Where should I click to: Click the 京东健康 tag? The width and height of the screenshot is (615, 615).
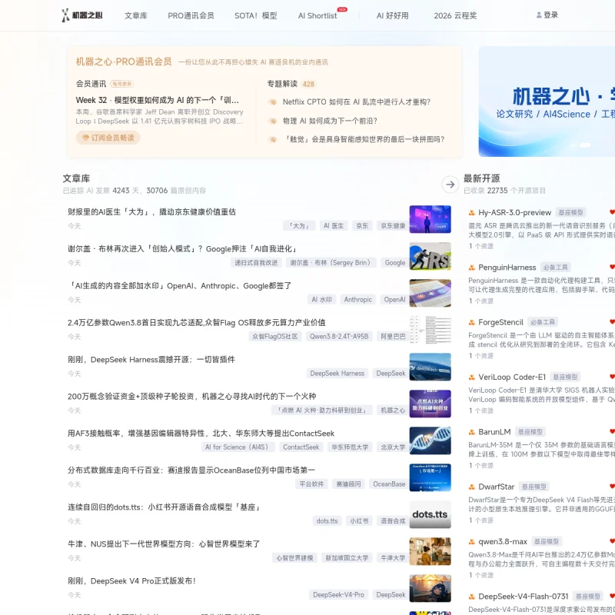point(393,226)
